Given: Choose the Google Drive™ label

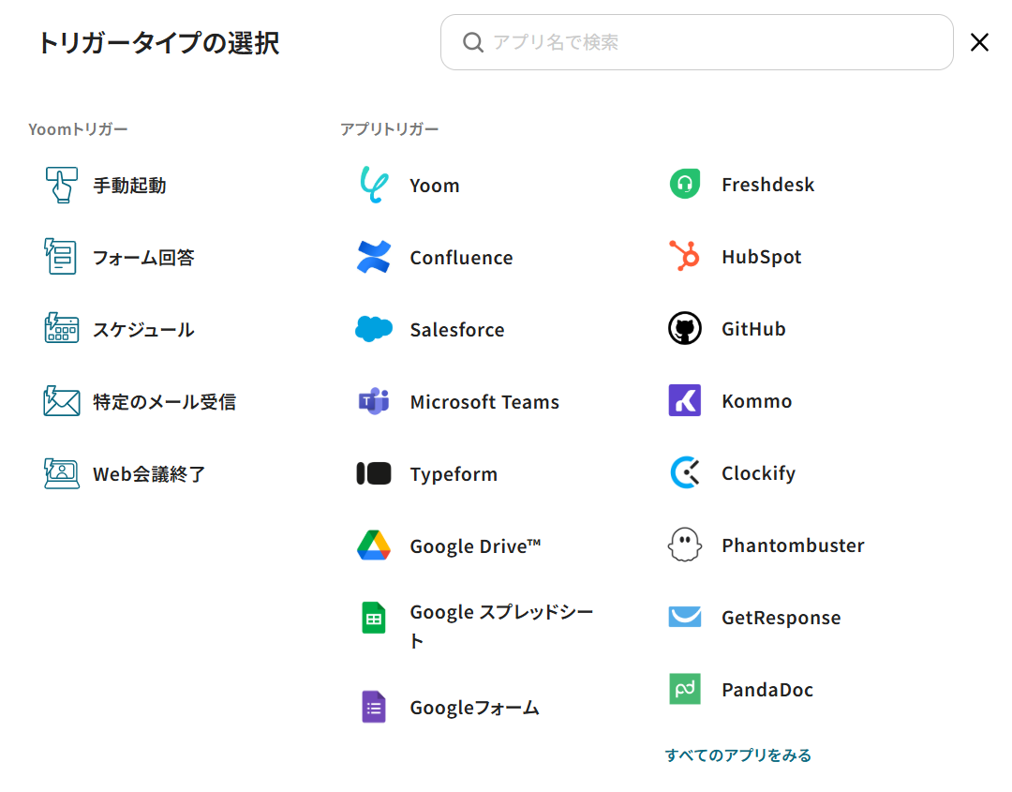Looking at the screenshot, I should coord(476,546).
